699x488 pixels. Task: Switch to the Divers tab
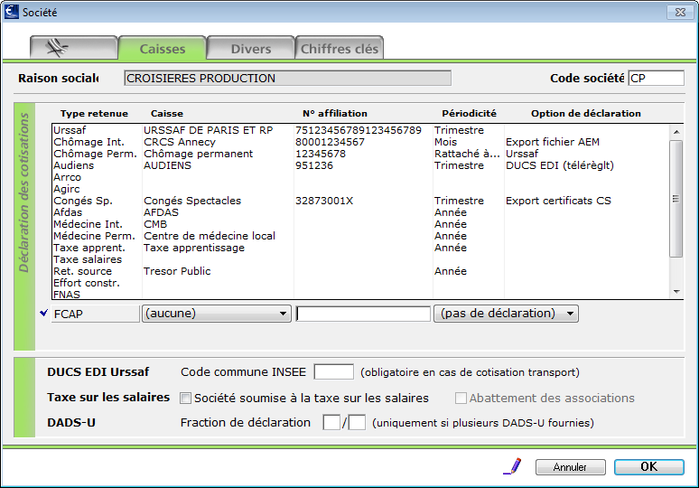point(250,48)
